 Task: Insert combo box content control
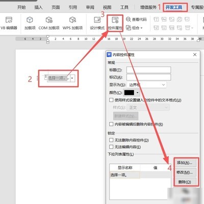click(x=156, y=28)
